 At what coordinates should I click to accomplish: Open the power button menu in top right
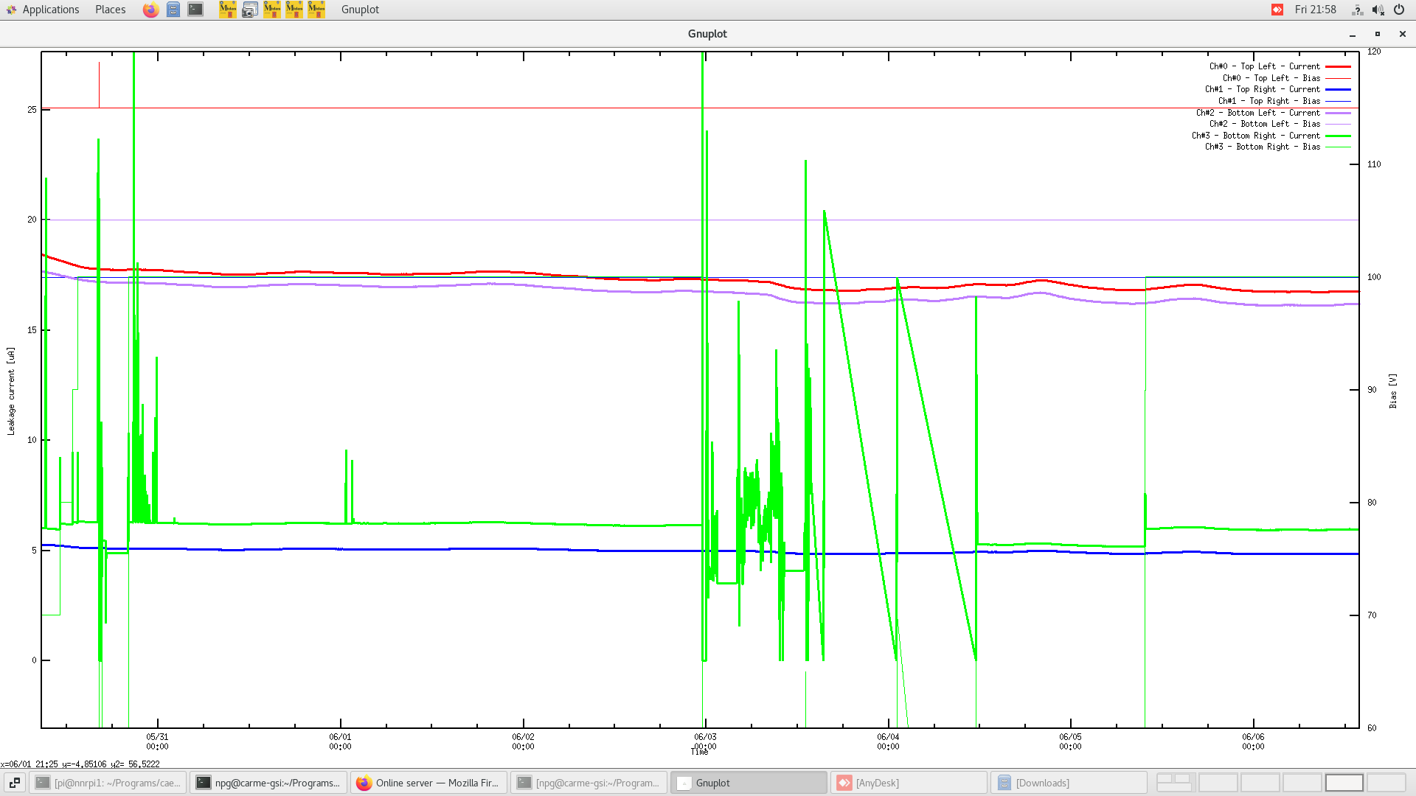[x=1398, y=10]
